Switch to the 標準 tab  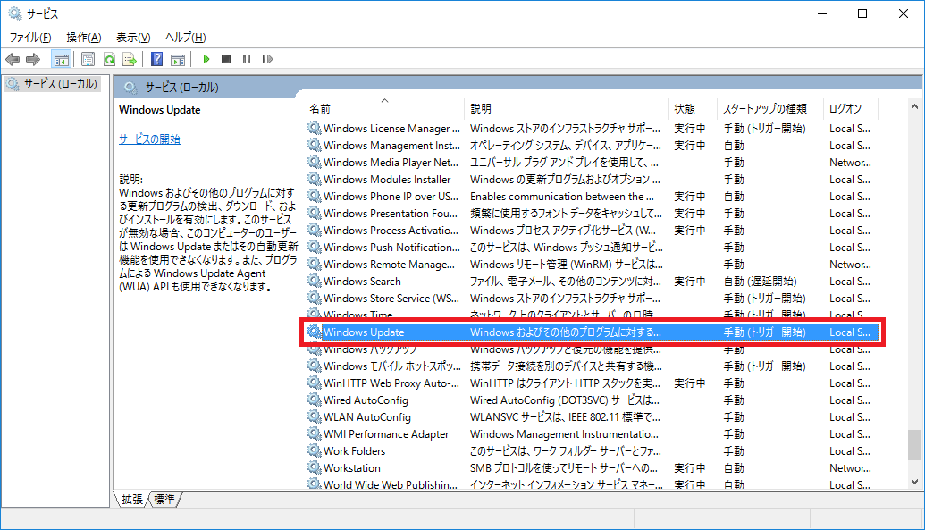tap(164, 500)
